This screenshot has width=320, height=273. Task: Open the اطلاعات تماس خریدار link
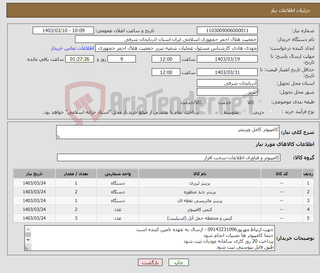pos(72,48)
